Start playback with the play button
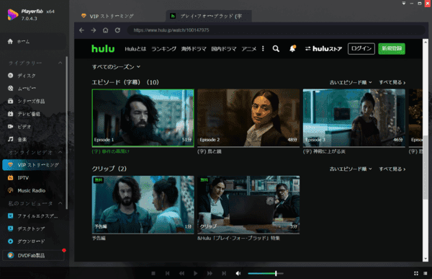 coord(196,273)
